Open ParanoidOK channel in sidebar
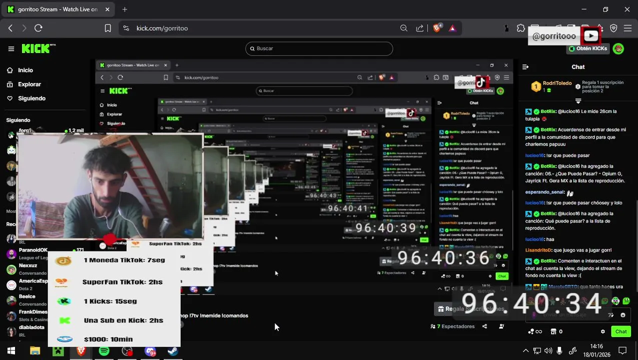This screenshot has height=360, width=638. (34, 250)
